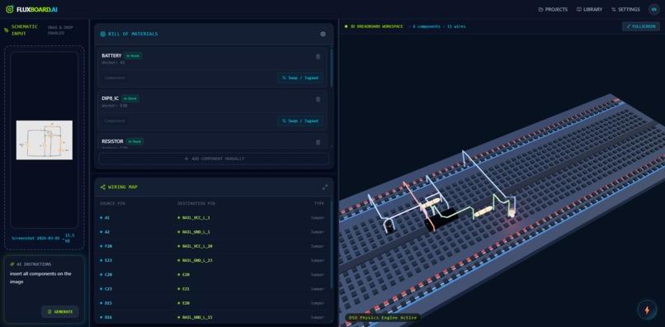Delete the BATTERY component with trash icon

point(318,56)
